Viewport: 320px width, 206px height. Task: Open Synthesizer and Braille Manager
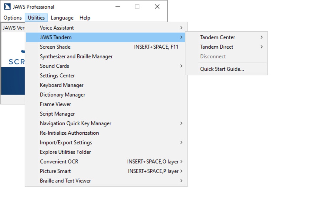(76, 56)
